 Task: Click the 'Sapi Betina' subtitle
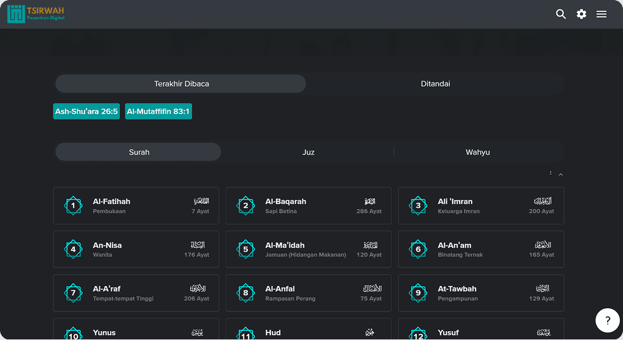pyautogui.click(x=281, y=211)
